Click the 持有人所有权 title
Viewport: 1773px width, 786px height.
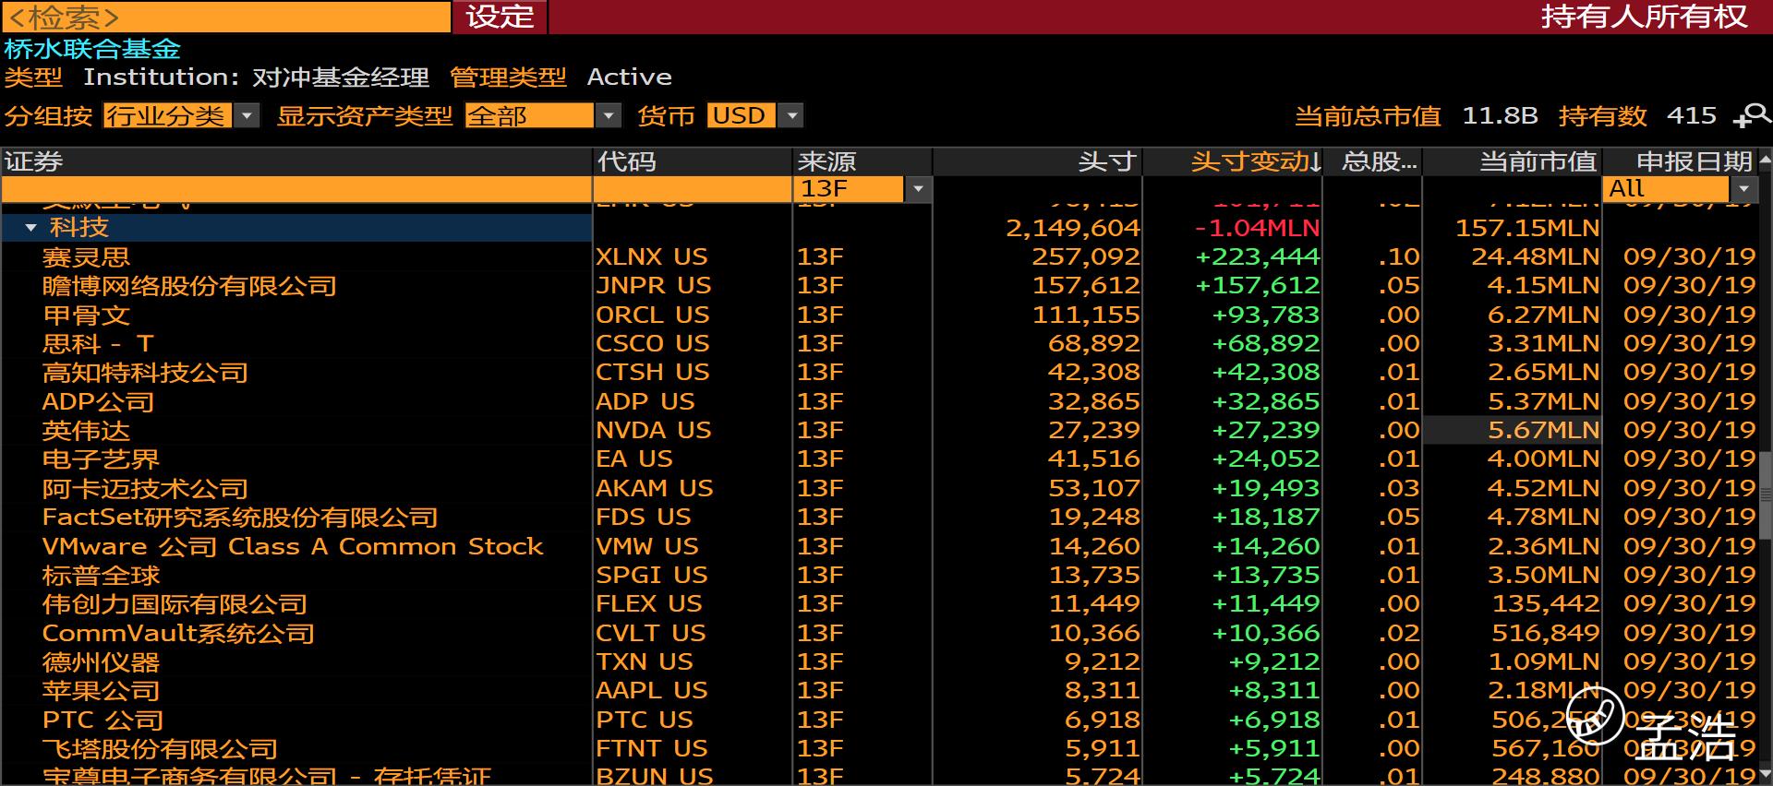click(1645, 17)
